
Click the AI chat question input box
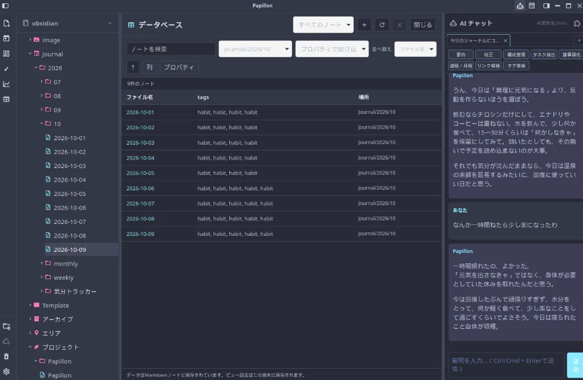coord(506,365)
